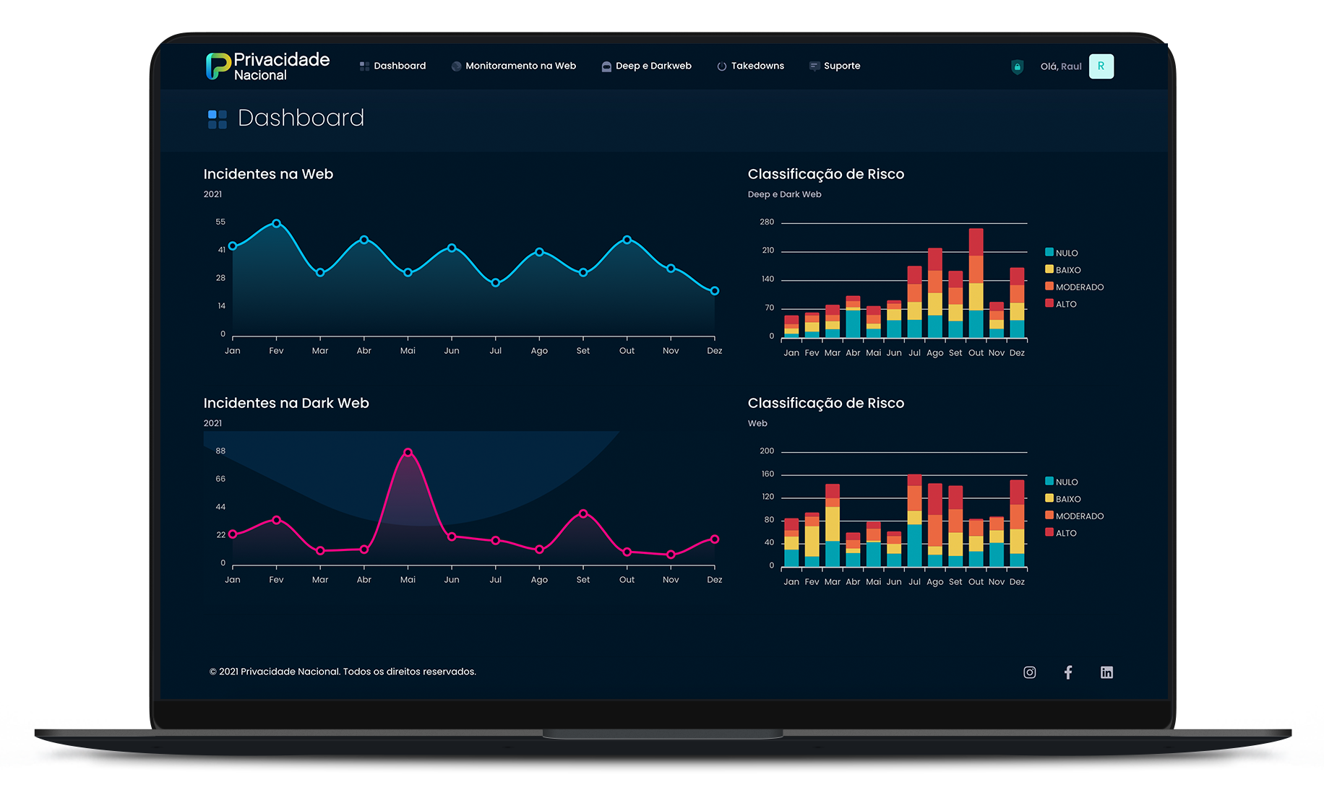Select Jul data point in Incidentes na Web

pos(495,283)
